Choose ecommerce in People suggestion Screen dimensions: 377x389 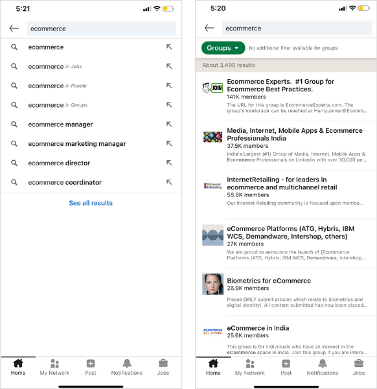coord(91,86)
